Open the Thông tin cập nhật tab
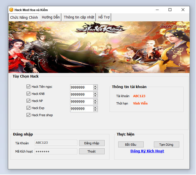This screenshot has height=175, width=196. tap(79, 17)
